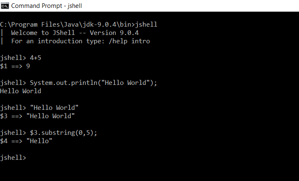Click the "$1 ==> 9" result line
Image resolution: width=299 pixels, height=181 pixels.
click(x=15, y=66)
